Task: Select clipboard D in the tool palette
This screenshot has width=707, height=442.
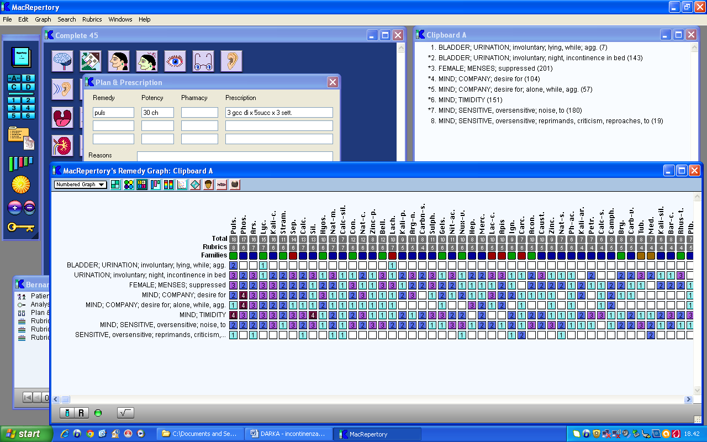Action: pos(28,87)
